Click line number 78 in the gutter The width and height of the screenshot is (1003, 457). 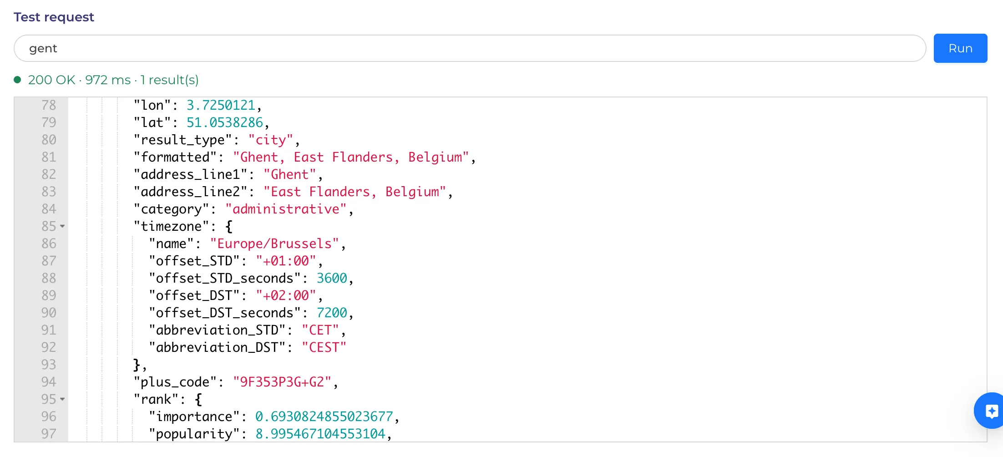pyautogui.click(x=49, y=105)
